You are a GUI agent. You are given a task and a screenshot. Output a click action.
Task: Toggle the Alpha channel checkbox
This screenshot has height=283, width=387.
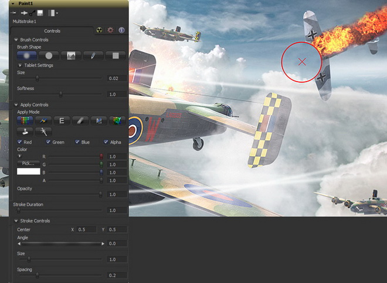coord(106,142)
